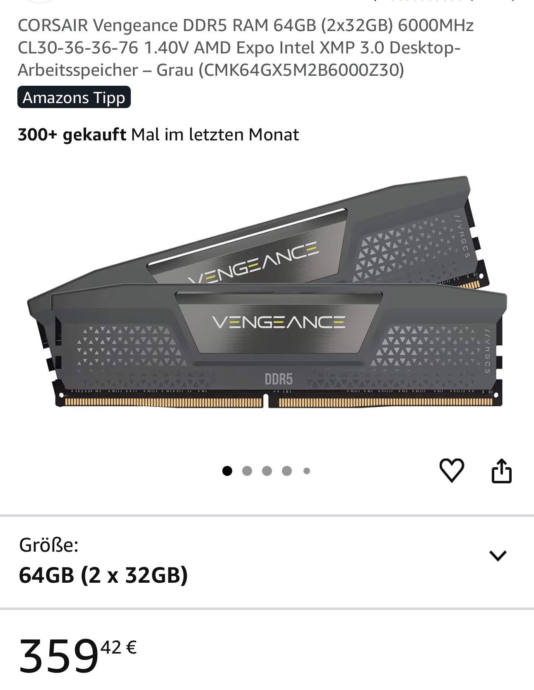534x690 pixels.
Task: Tap the Amazons Tipp badge
Action: 74,97
